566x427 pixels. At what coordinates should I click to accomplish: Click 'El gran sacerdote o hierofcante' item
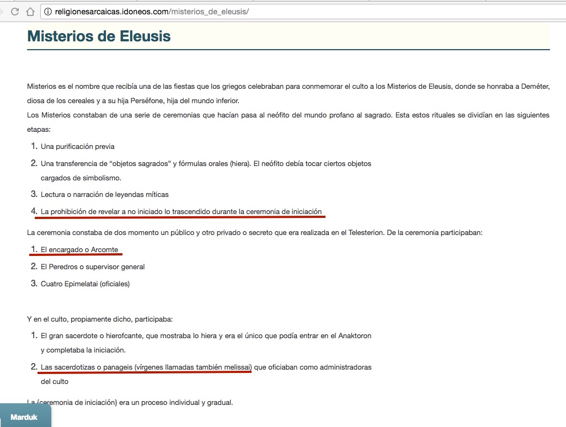[x=205, y=335]
